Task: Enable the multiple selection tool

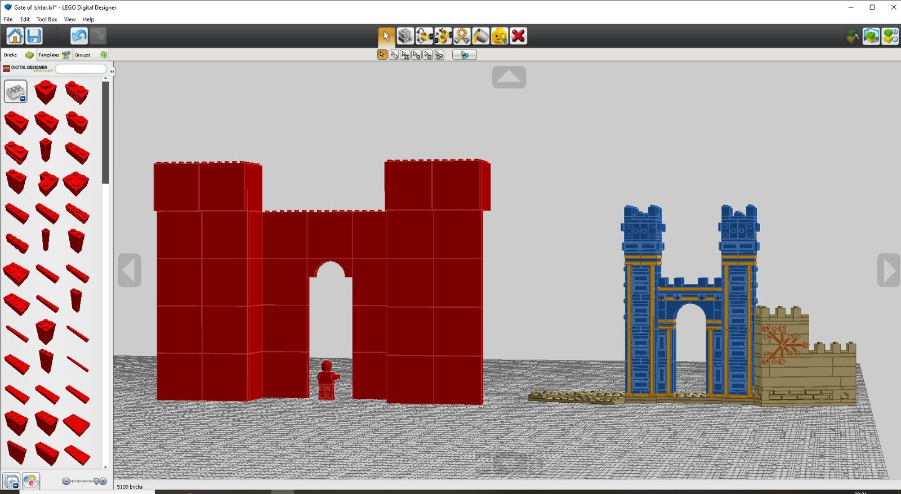Action: point(394,55)
